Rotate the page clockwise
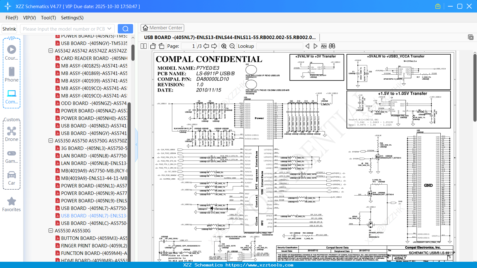Screen dimensions: 477x268 coord(161,46)
